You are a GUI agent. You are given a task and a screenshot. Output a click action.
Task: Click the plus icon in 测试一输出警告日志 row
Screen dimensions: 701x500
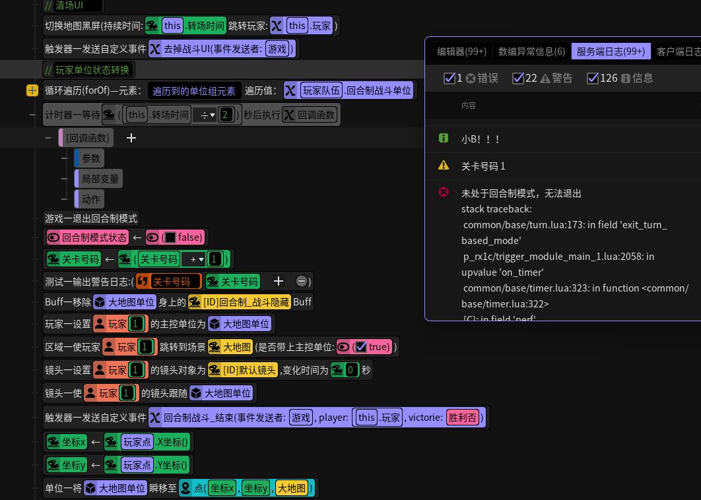[x=278, y=281]
